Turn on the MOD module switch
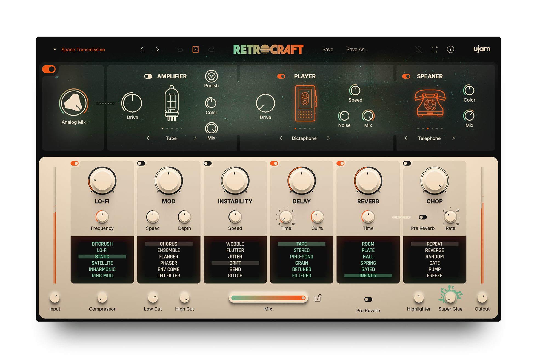The width and height of the screenshot is (537, 358). pyautogui.click(x=141, y=163)
